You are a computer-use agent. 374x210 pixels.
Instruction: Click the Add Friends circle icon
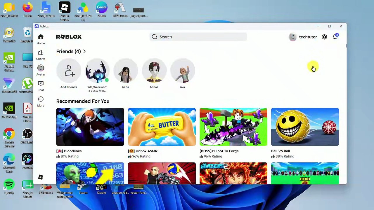coord(69,71)
